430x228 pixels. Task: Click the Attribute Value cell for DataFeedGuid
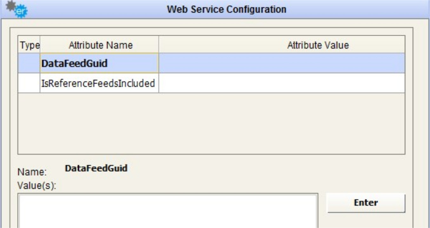(281, 63)
